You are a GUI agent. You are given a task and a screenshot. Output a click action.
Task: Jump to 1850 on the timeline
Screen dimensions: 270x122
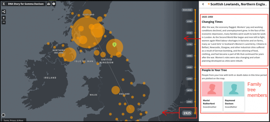(x=189, y=79)
